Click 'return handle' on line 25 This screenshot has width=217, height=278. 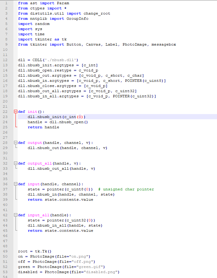click(43, 127)
